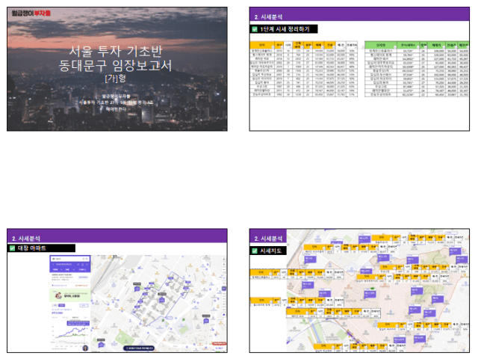This screenshot has height=359, width=478.
Task: Click the 월급쟁이부자들 logo on title slide
Action: pos(31,13)
